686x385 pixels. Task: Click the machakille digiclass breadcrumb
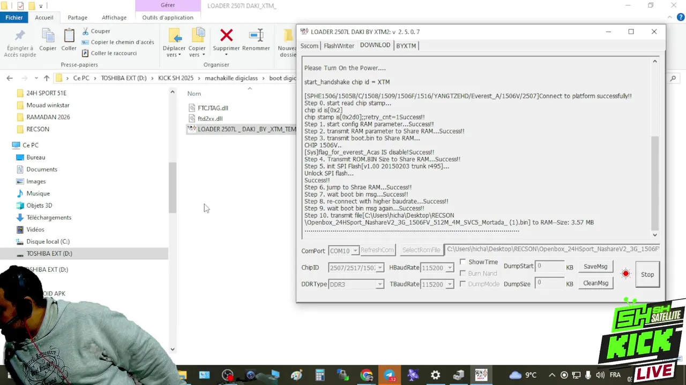(231, 78)
